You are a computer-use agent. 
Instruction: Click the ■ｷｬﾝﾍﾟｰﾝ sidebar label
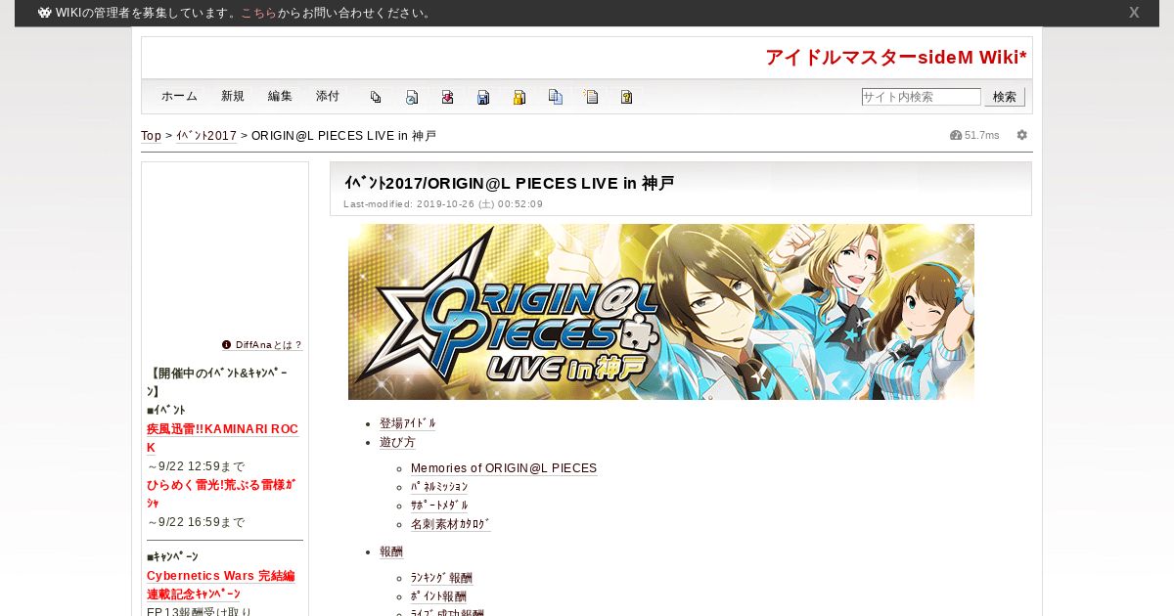tap(172, 557)
